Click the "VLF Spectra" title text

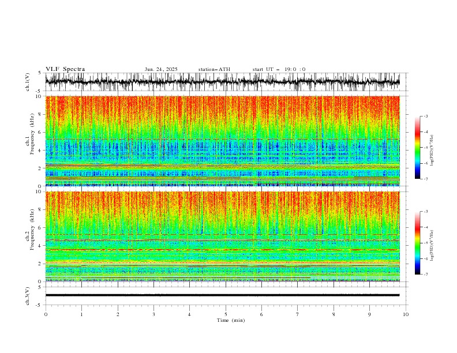click(65, 69)
